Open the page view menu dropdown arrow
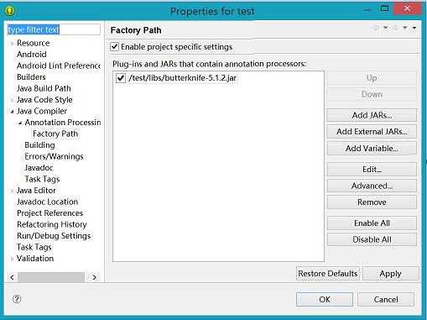The image size is (427, 320). tap(414, 28)
